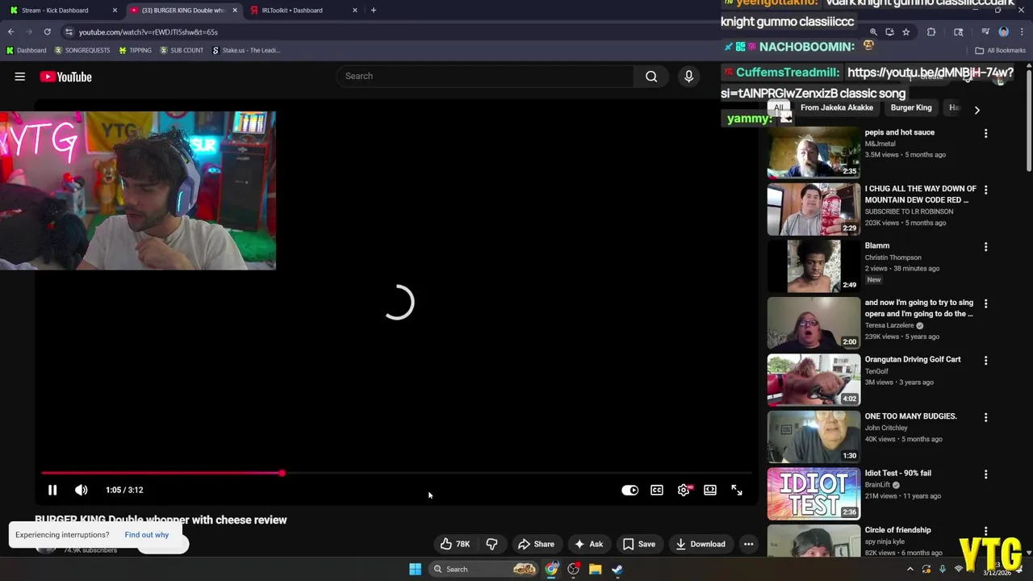This screenshot has height=581, width=1033.
Task: Share the video
Action: (537, 544)
